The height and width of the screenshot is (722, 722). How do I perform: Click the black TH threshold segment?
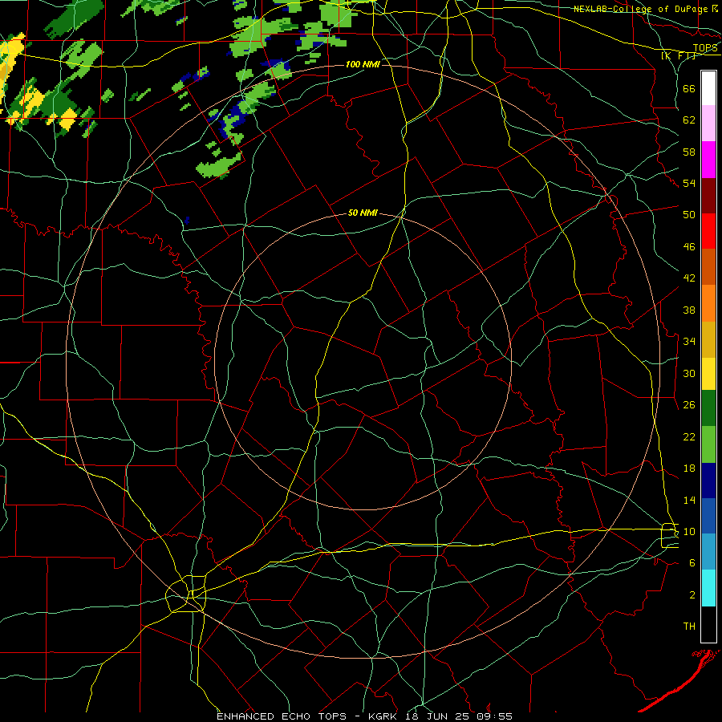[708, 624]
